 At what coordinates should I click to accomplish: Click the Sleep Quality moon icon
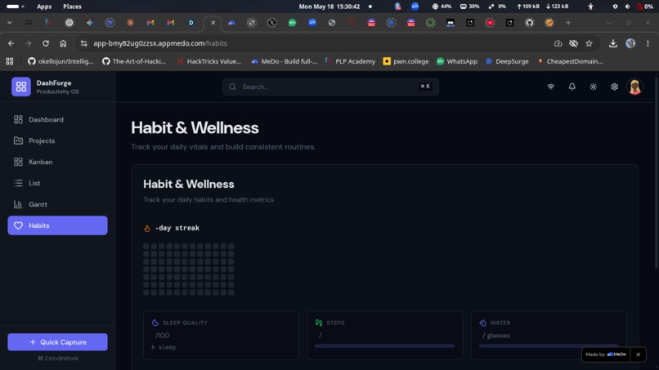point(155,323)
